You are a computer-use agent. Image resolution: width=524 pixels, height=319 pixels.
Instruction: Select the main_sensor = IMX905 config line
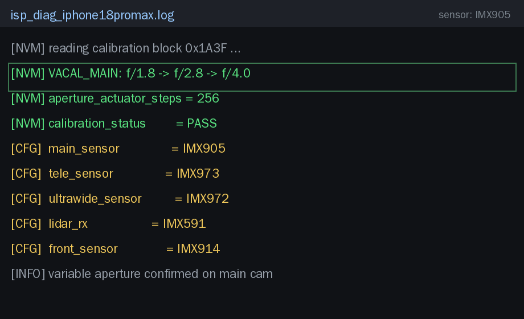(x=118, y=149)
